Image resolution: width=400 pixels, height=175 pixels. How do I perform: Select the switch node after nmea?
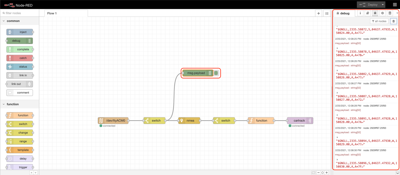tap(224, 121)
